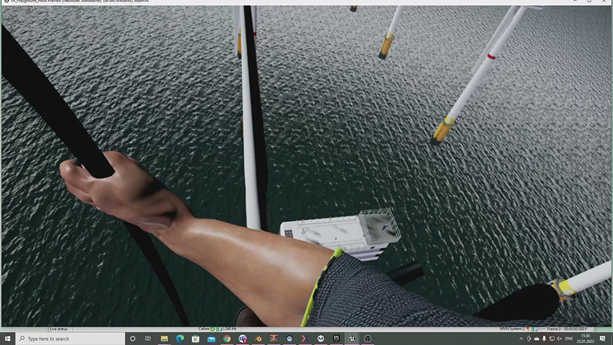Open the red X app taskbar icon
Screen dimensions: 613x345
pos(305,339)
